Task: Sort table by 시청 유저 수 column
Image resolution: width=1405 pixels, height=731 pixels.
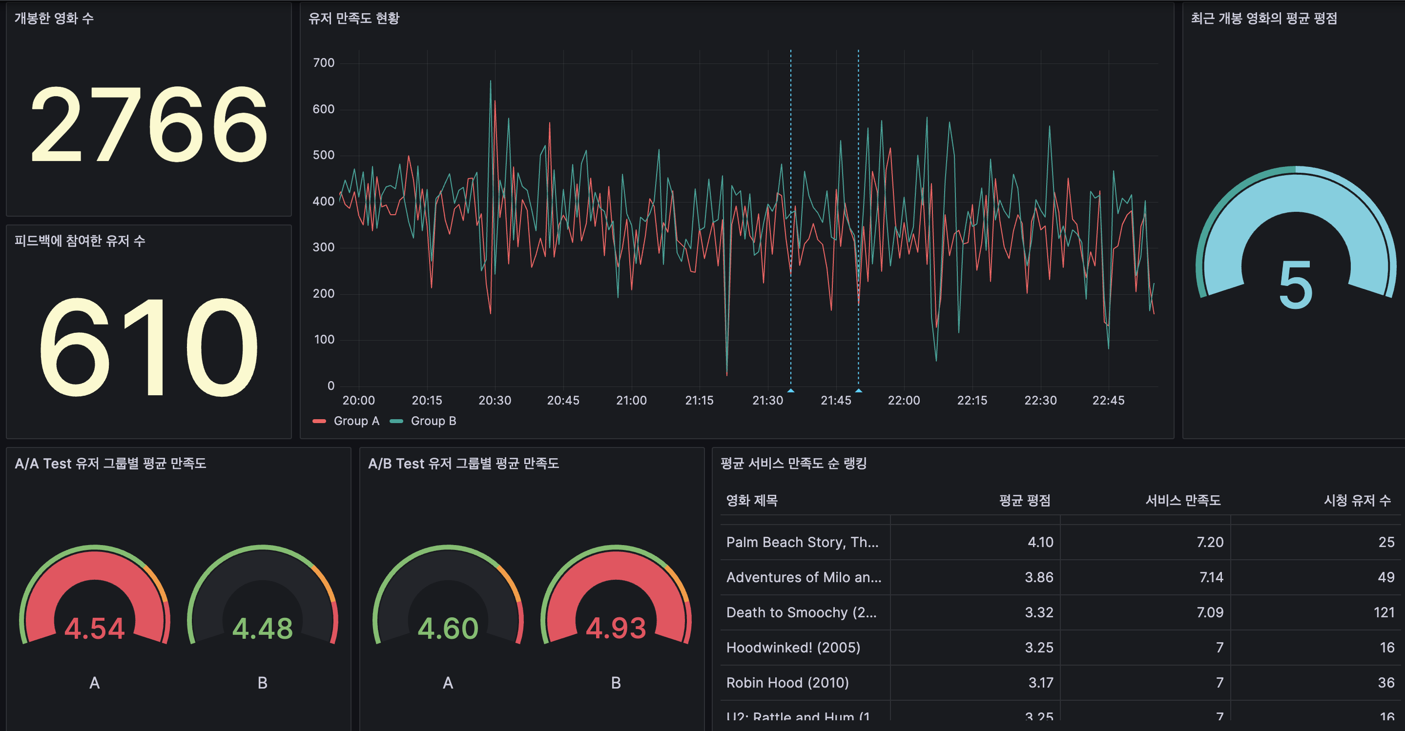Action: tap(1357, 500)
